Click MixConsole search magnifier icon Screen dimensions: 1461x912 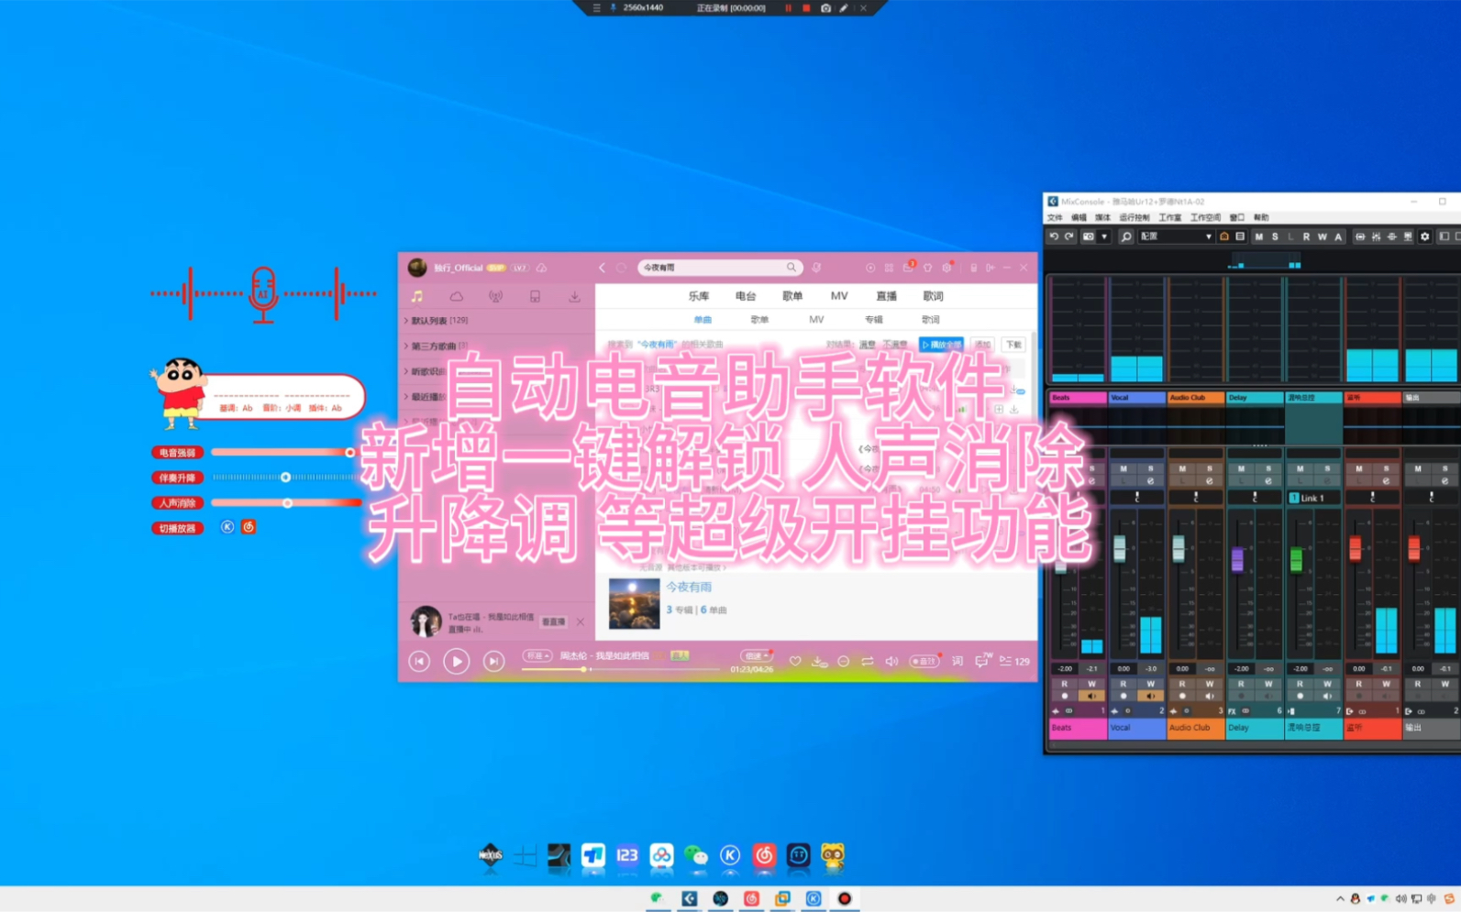coord(1126,236)
